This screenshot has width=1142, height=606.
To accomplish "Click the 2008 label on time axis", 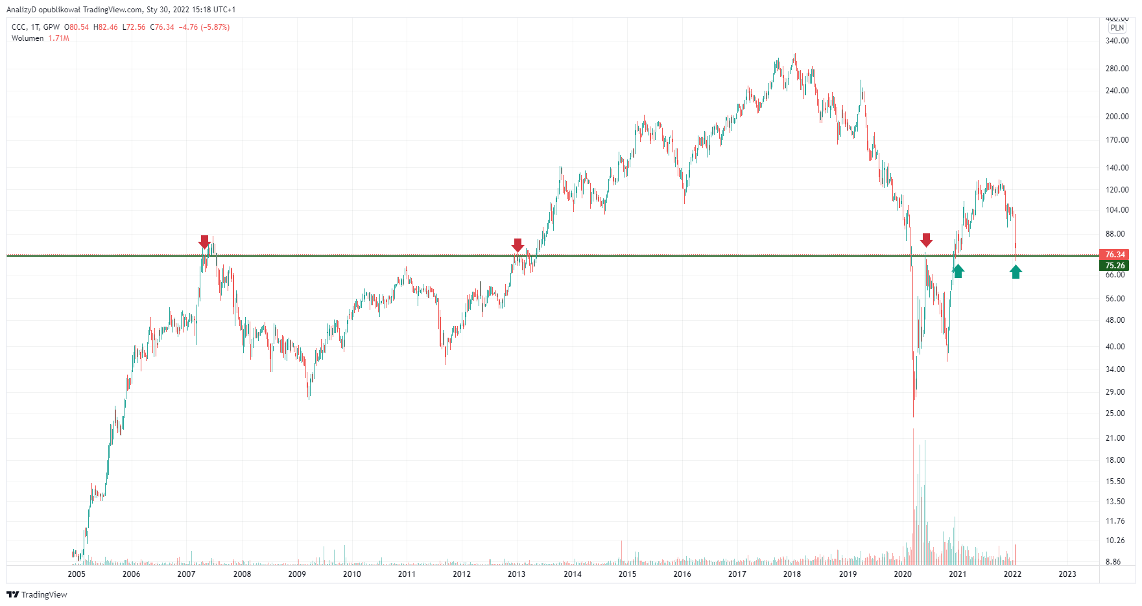I will pyautogui.click(x=242, y=574).
